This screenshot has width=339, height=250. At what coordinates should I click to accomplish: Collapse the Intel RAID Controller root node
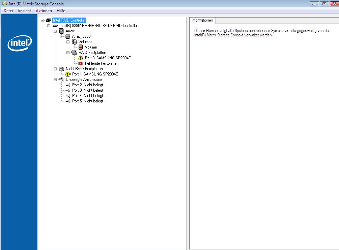tap(43, 20)
